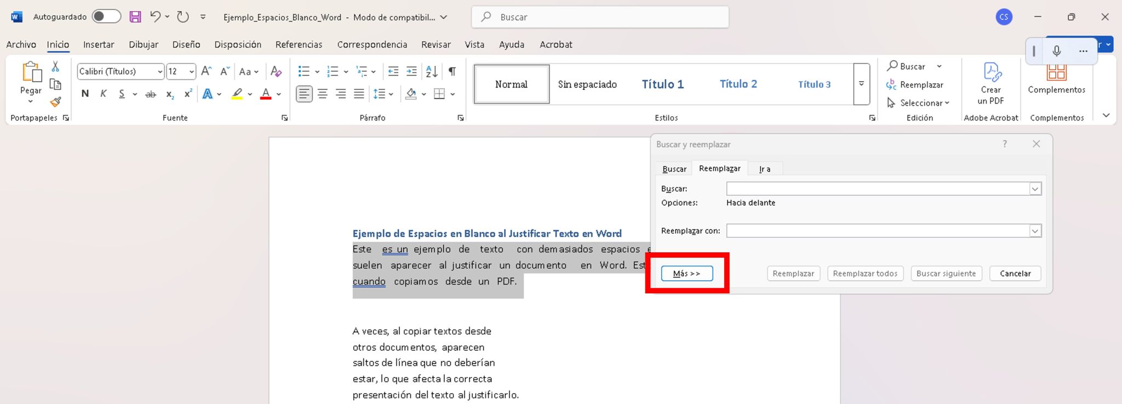Apply Título 1 style

[x=663, y=84]
